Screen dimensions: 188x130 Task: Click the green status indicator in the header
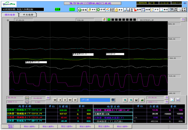(x=72, y=9)
